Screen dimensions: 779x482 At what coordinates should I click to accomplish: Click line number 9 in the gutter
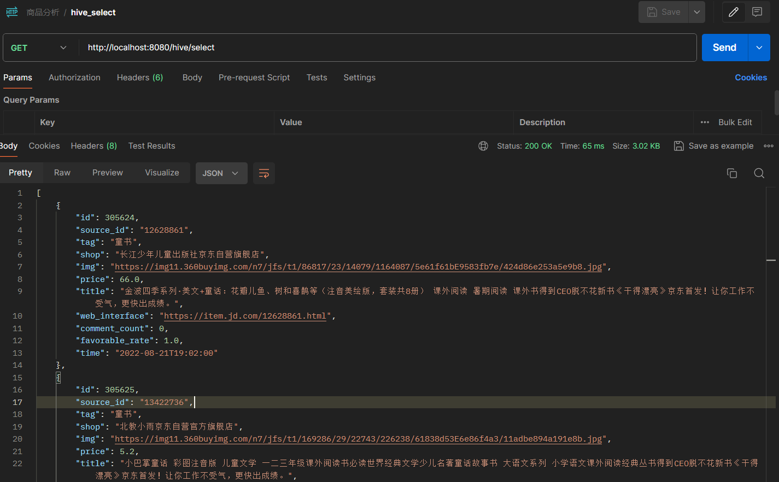(x=20, y=291)
